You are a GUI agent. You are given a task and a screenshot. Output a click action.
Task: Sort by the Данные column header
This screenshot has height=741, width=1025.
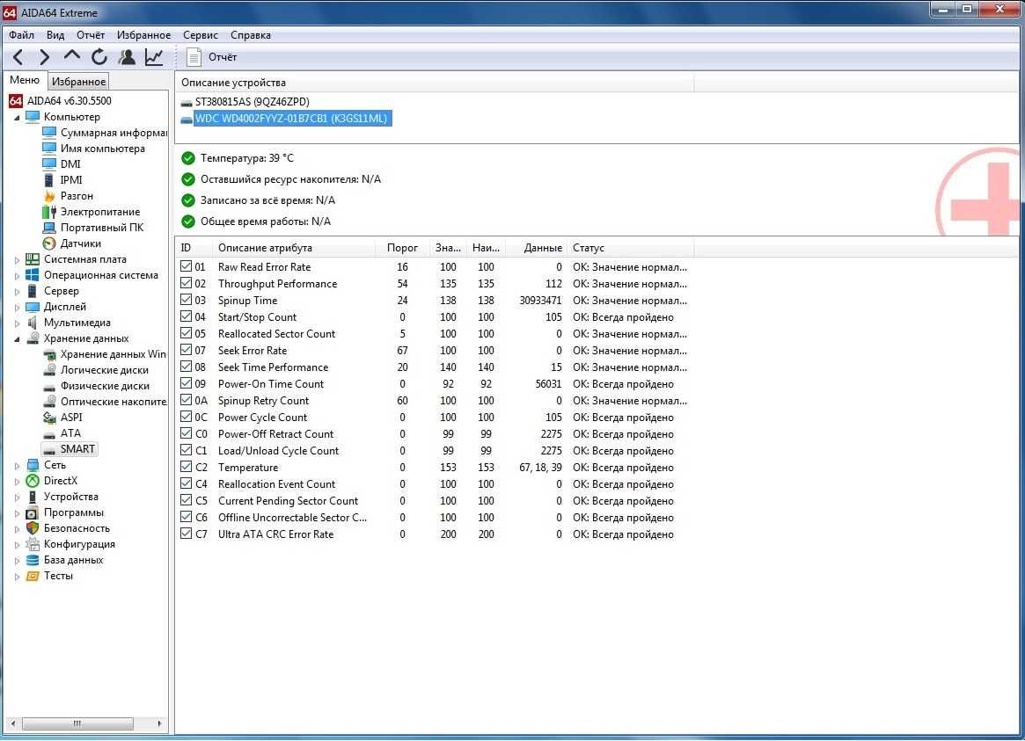[x=536, y=248]
